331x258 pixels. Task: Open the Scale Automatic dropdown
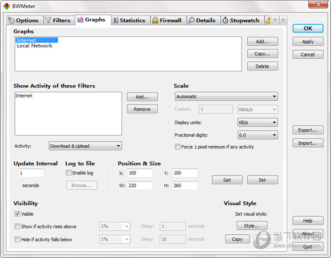click(226, 97)
